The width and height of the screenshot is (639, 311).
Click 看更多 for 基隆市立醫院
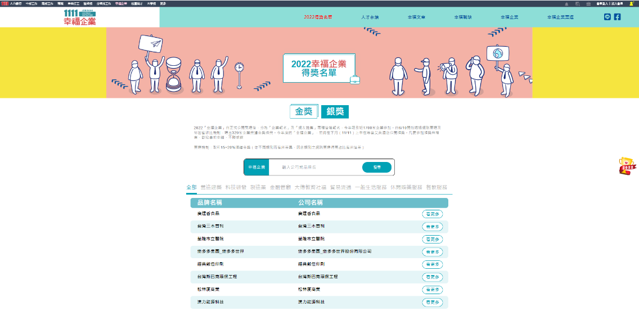click(433, 239)
